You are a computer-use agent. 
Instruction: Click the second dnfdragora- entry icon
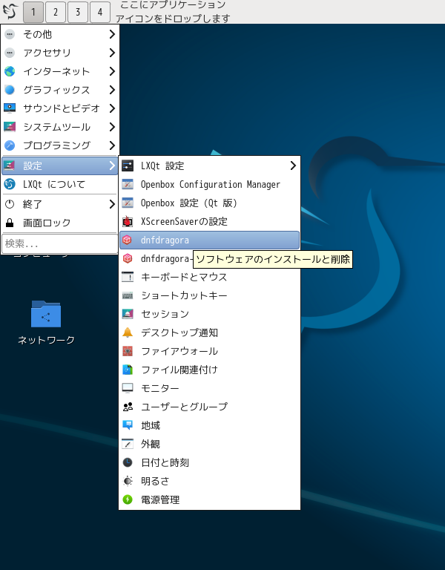click(128, 258)
